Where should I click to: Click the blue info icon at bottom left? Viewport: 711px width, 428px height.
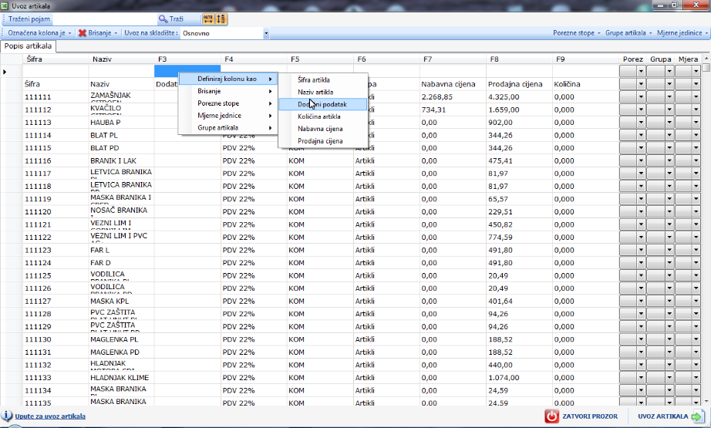7,416
